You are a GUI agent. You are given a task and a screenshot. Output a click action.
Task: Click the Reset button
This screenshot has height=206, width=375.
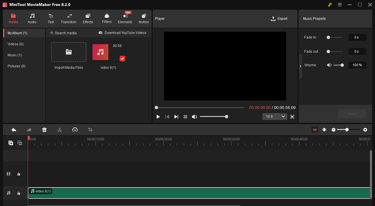[352, 114]
